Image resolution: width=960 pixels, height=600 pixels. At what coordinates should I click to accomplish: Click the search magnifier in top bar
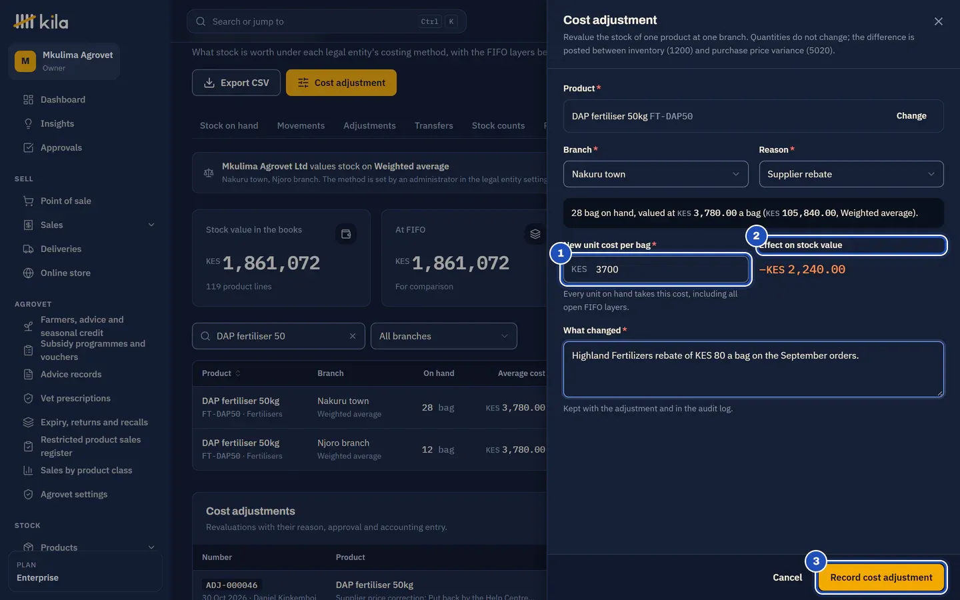click(201, 21)
